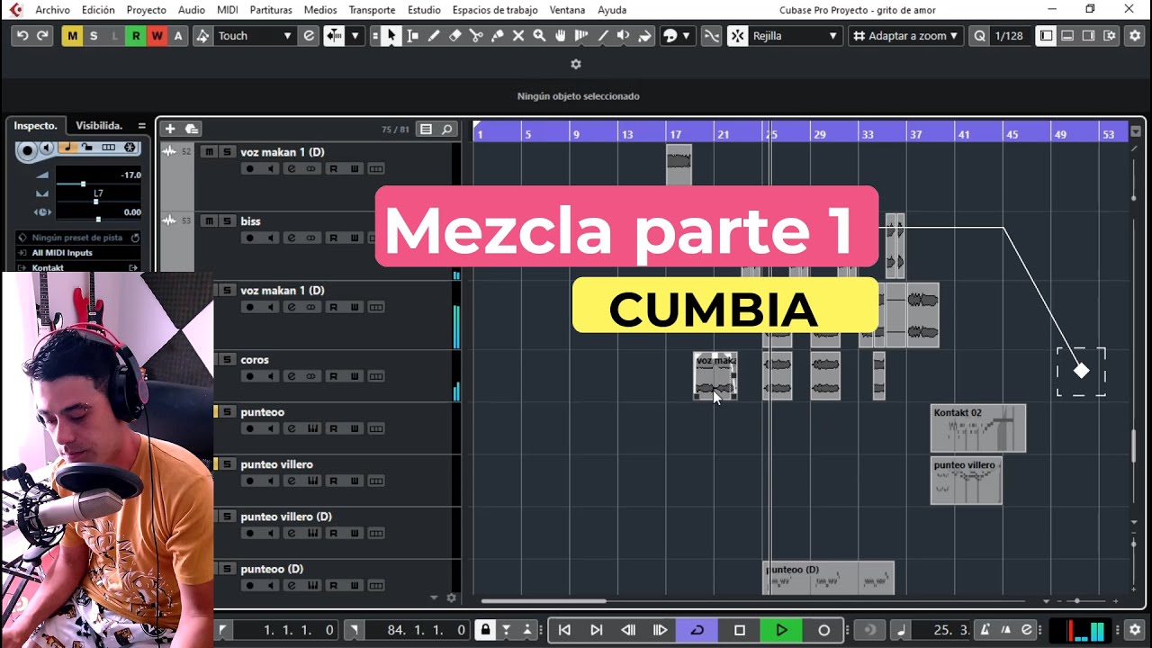Image resolution: width=1152 pixels, height=648 pixels.
Task: Select the Comp hand tool
Action: point(561,36)
